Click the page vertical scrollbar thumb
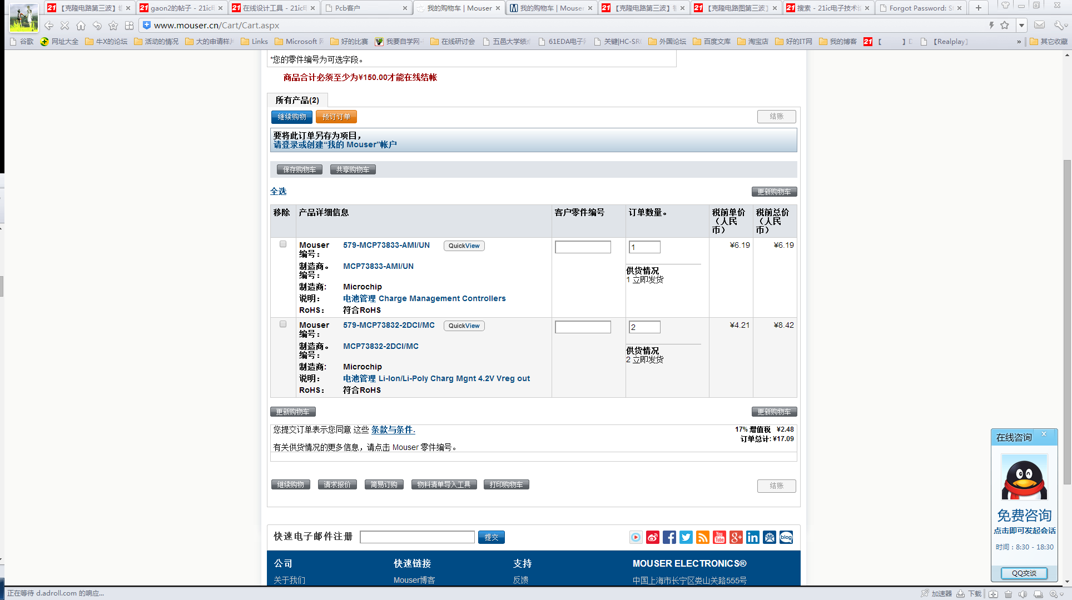1072x600 pixels. [x=1067, y=322]
